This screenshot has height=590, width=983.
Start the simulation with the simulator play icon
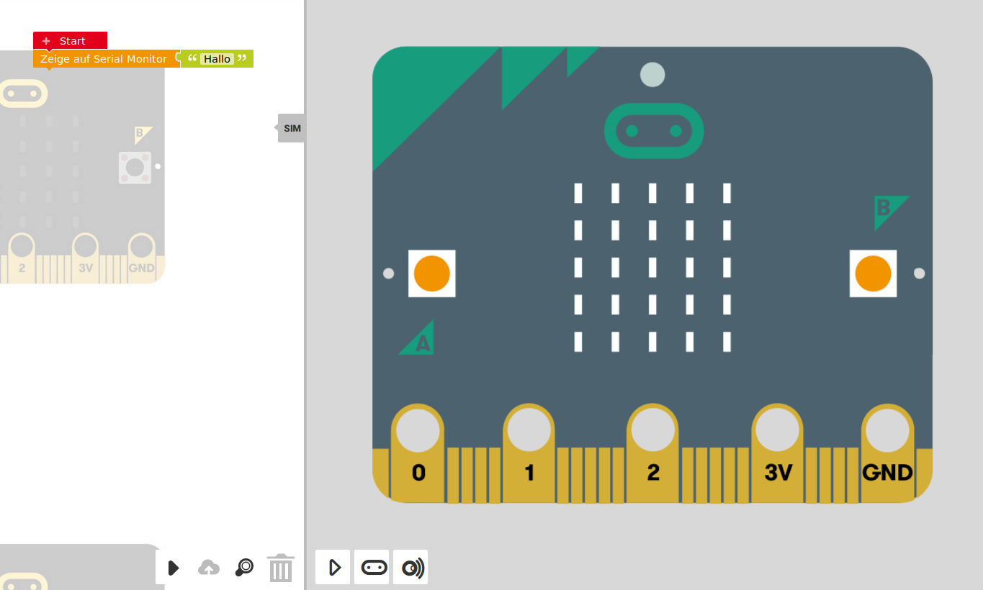[333, 567]
